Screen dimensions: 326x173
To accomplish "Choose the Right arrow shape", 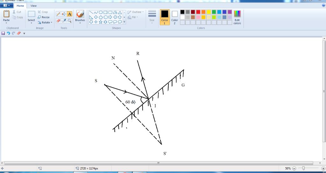I will 110,17.
